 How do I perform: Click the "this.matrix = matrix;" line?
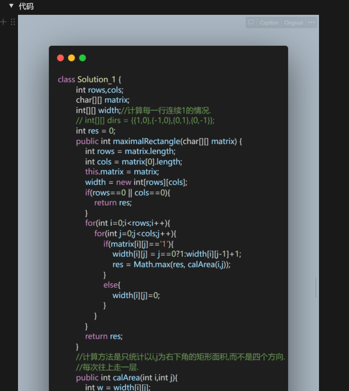(x=122, y=172)
